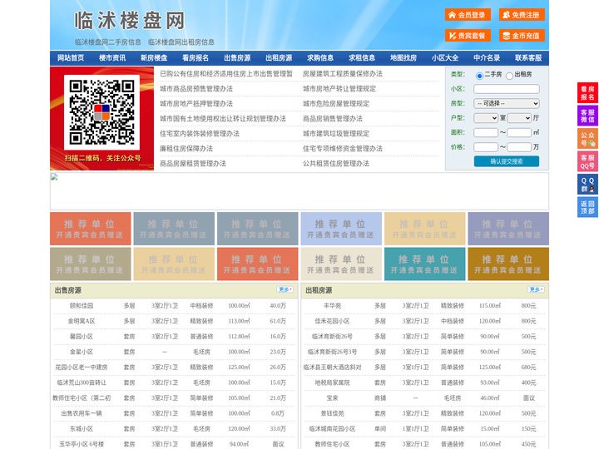Open 求租信息 nav item
This screenshot has height=449, width=599.
click(362, 58)
